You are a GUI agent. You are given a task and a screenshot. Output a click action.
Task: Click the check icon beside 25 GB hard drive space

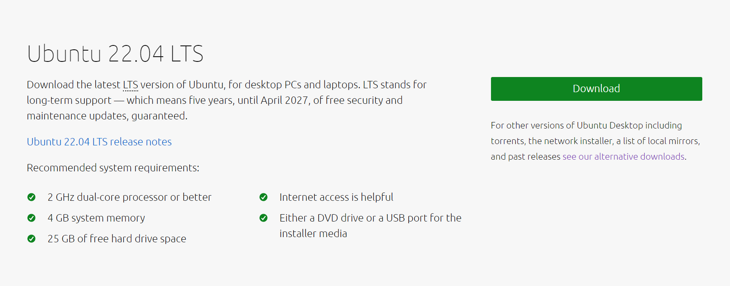pos(32,239)
